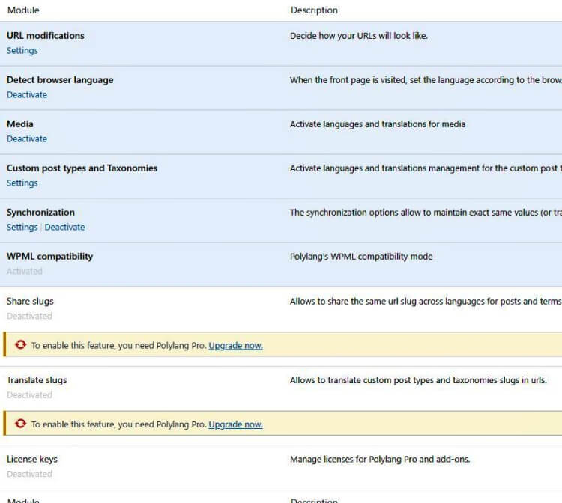Screen dimensions: 562x503
Task: Open Settings under URL modifications
Action: click(x=22, y=51)
